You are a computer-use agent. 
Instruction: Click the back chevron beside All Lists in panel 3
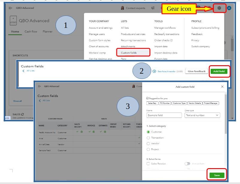click(40, 101)
